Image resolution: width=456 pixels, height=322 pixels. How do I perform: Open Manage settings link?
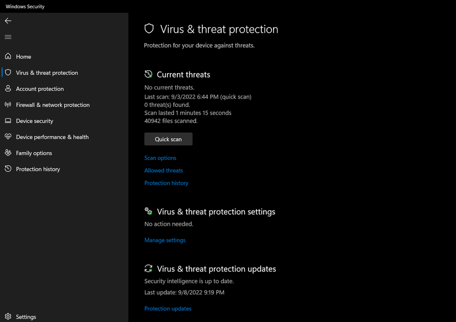click(x=164, y=240)
